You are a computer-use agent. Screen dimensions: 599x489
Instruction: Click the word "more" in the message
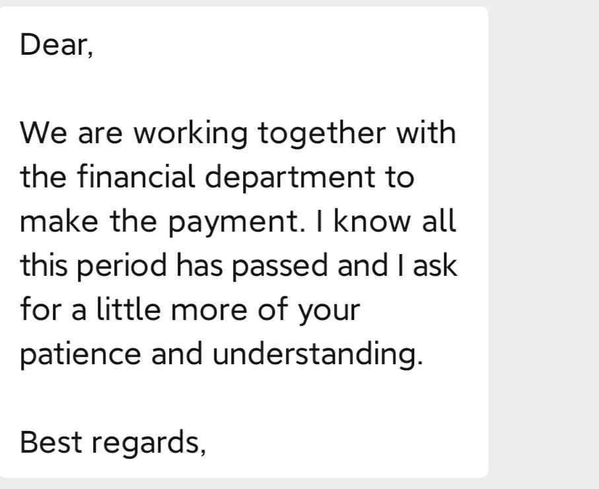tap(209, 310)
